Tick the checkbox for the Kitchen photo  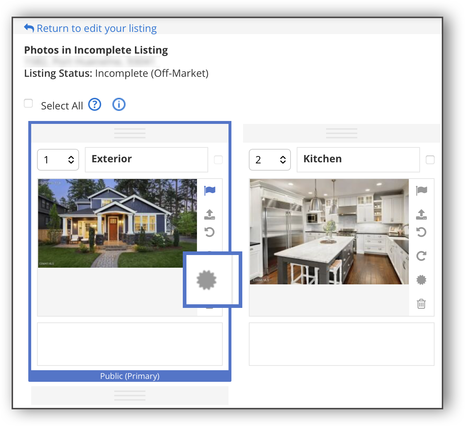430,160
